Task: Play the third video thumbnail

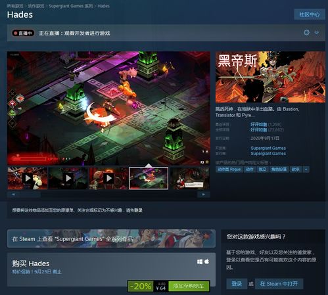Action: click(x=108, y=178)
